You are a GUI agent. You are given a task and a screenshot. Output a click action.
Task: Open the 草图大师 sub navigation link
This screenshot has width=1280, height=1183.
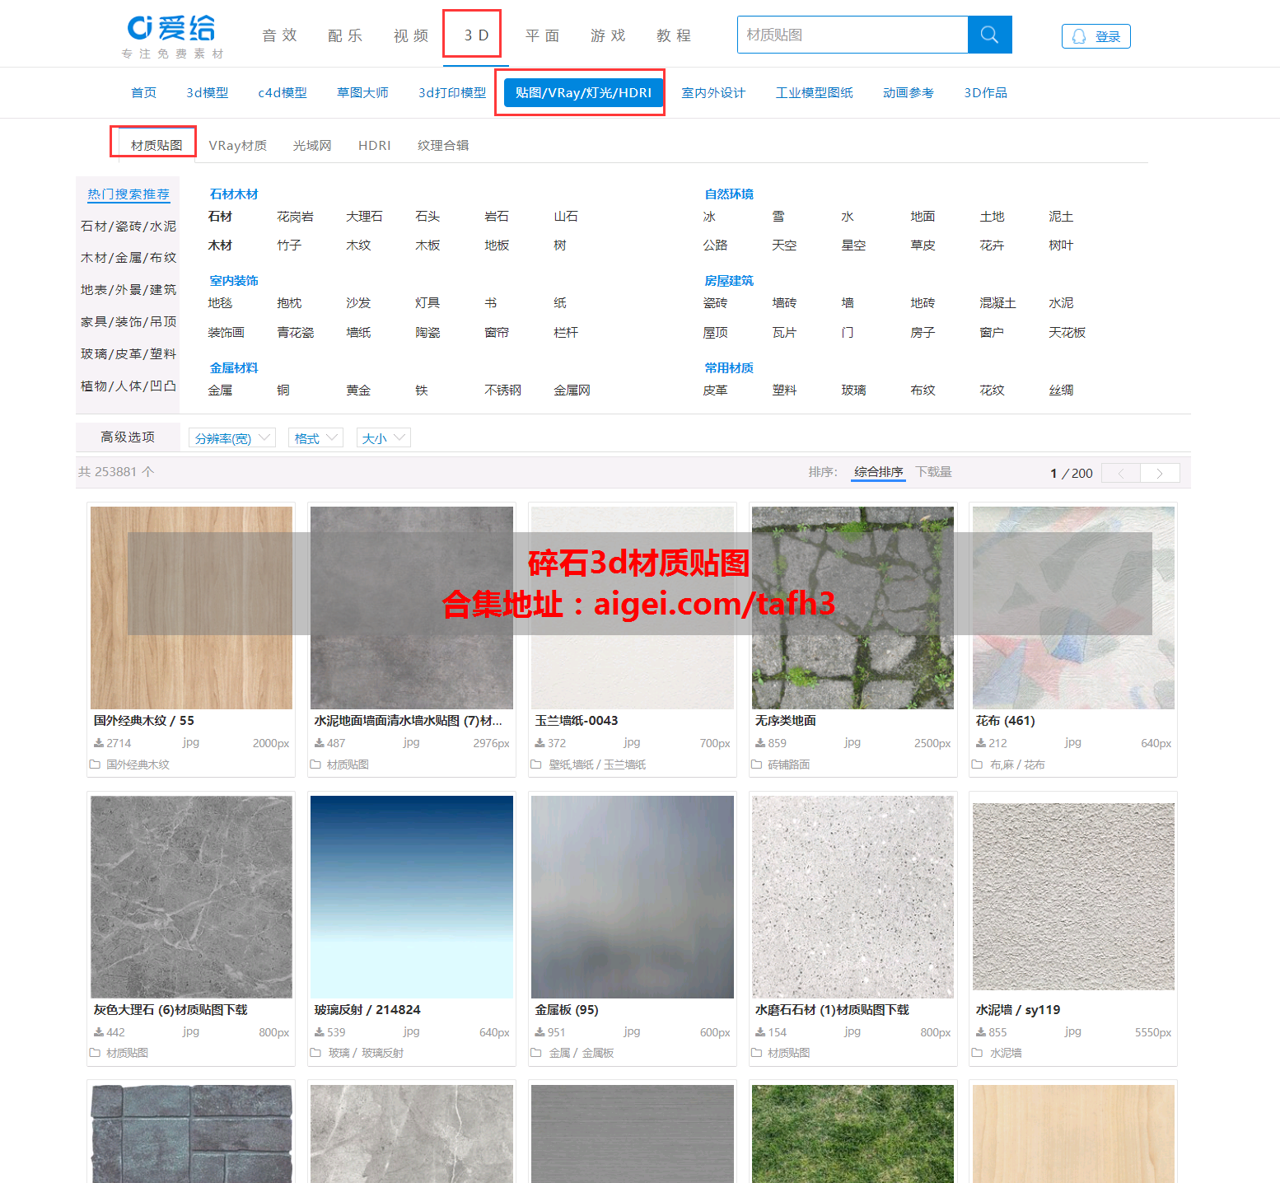(362, 93)
